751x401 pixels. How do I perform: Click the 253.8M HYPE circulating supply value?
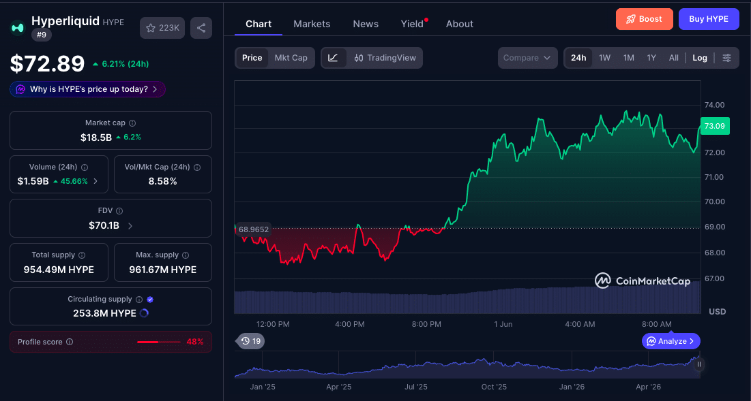104,314
